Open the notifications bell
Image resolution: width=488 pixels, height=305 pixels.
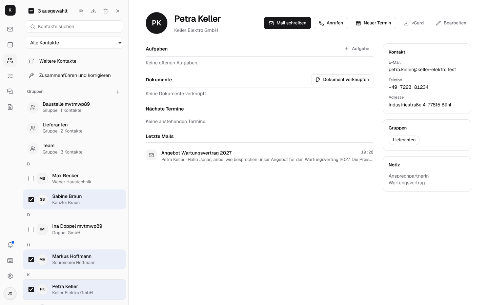10,245
